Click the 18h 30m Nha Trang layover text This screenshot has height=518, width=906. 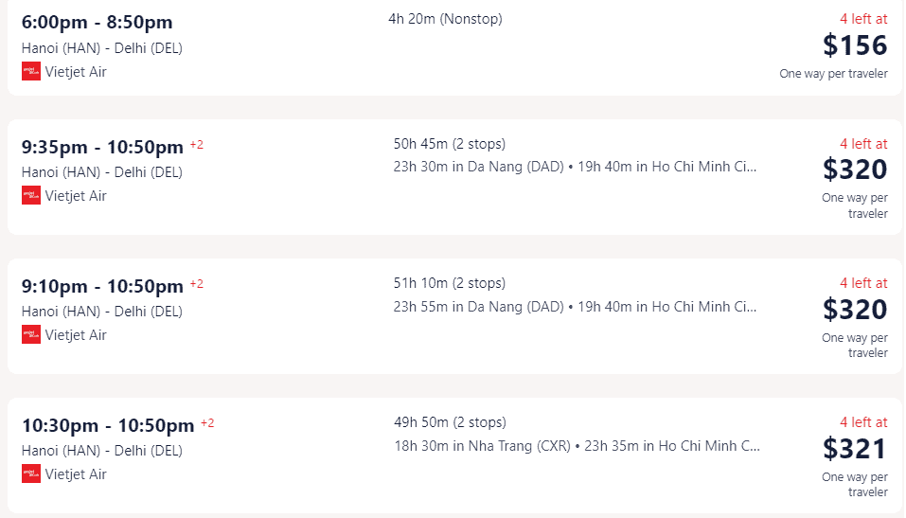pyautogui.click(x=483, y=446)
